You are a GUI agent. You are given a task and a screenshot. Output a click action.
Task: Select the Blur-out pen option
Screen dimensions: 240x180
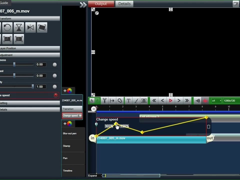click(x=73, y=133)
